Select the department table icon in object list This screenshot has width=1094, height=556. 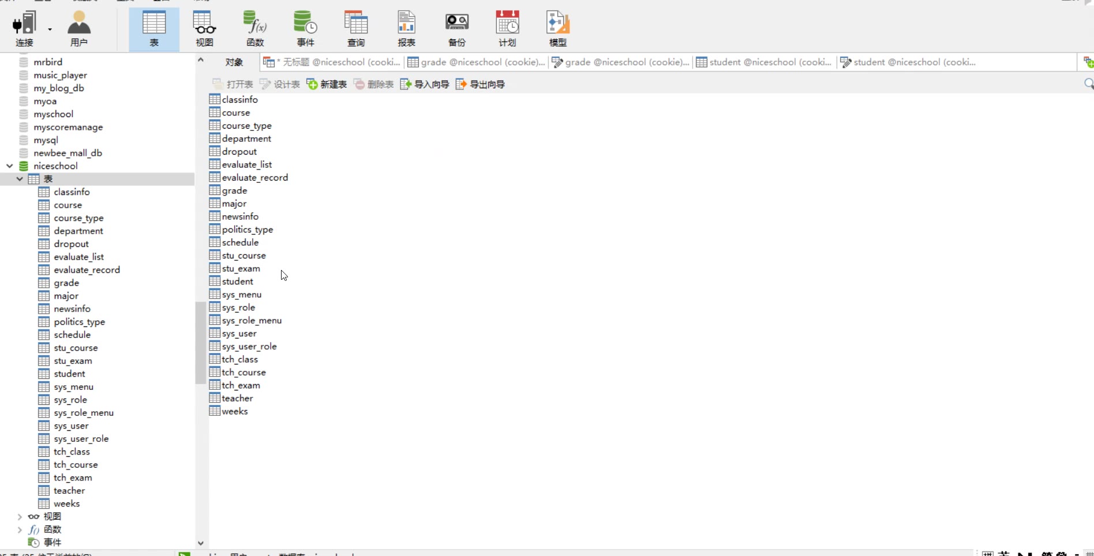pyautogui.click(x=215, y=138)
